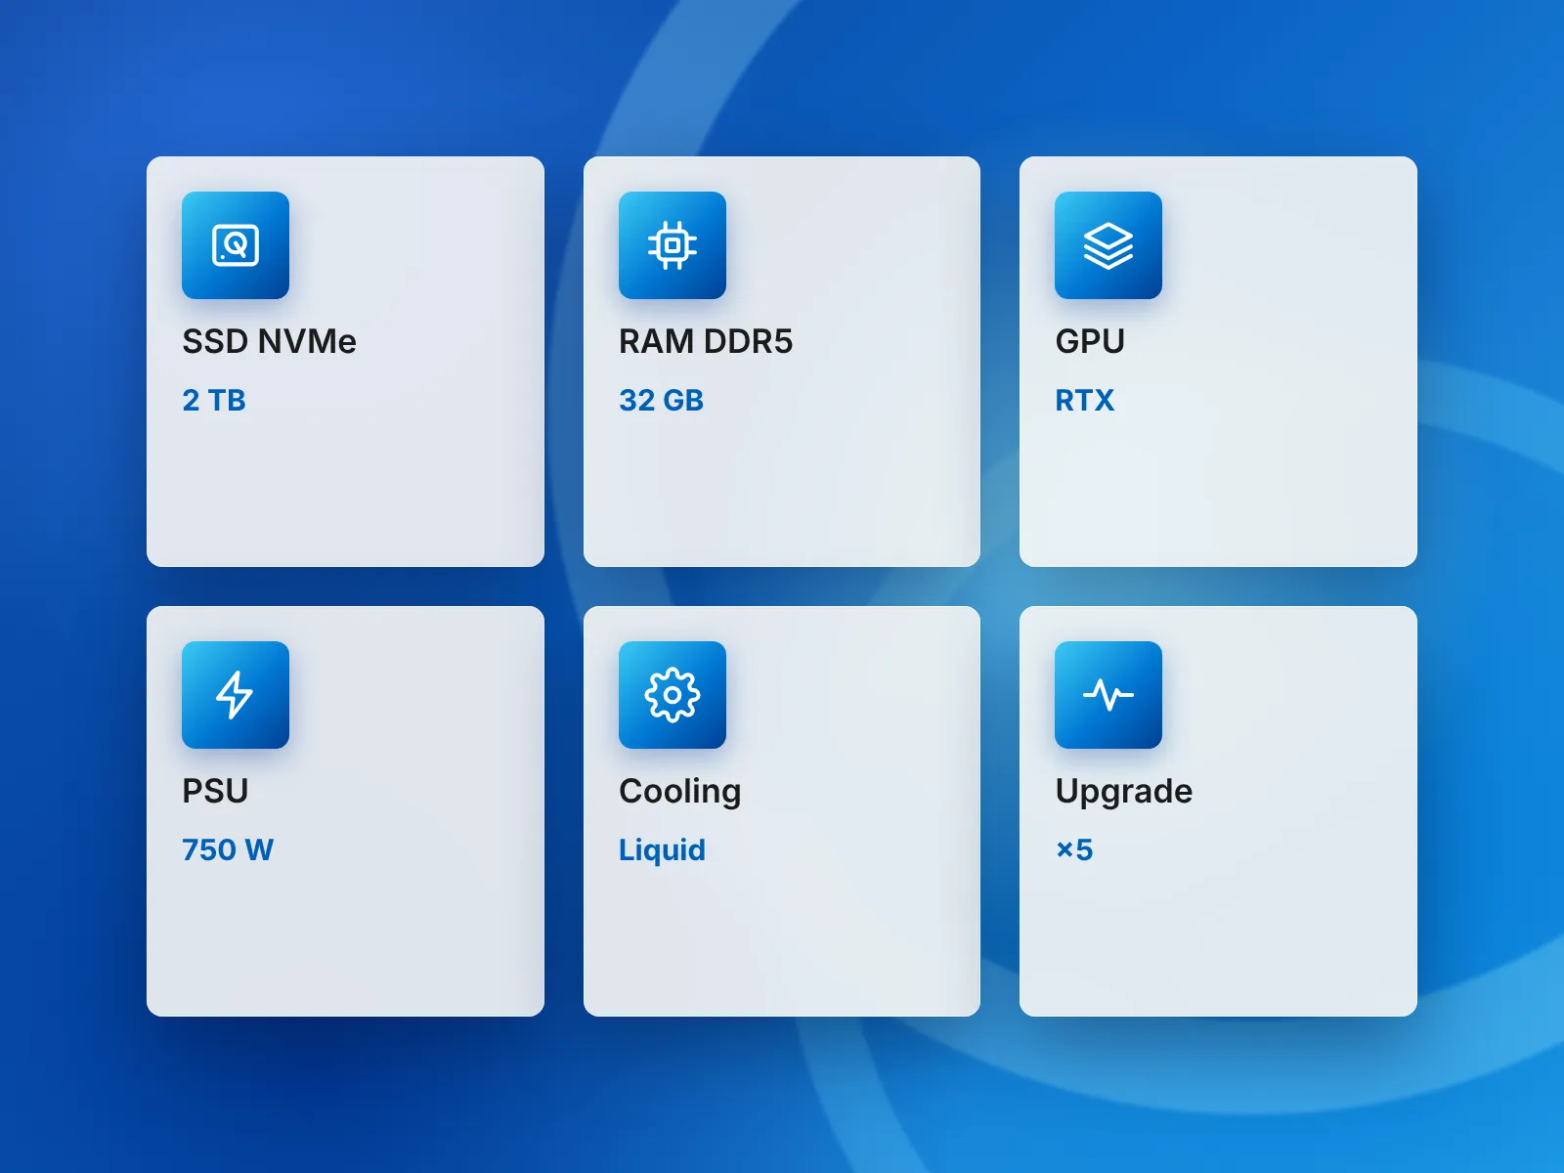This screenshot has width=1564, height=1173.
Task: Click the Cooling gear icon
Action: click(x=673, y=695)
